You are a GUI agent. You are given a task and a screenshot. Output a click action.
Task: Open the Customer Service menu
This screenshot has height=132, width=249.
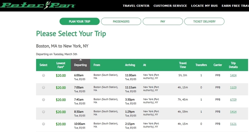[x=170, y=6]
